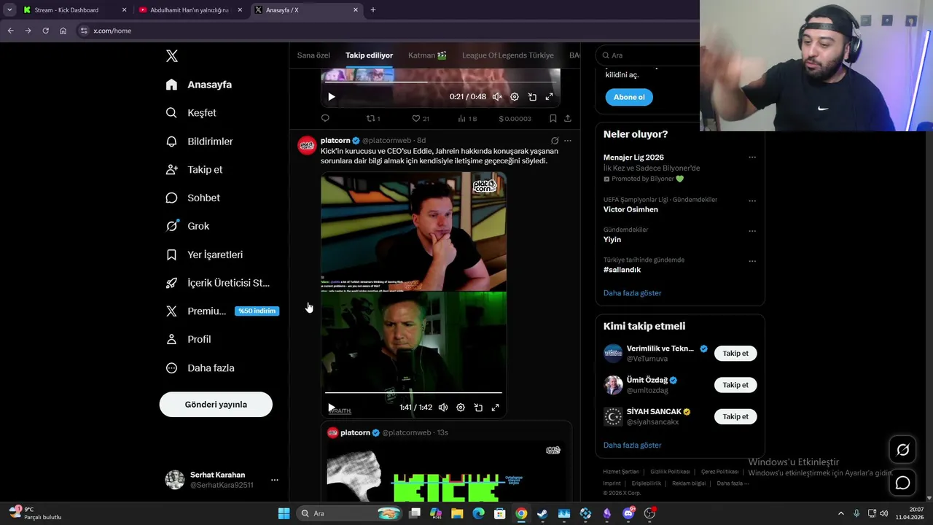Open Premium with %50 indirim badge
The image size is (933, 525).
point(222,311)
